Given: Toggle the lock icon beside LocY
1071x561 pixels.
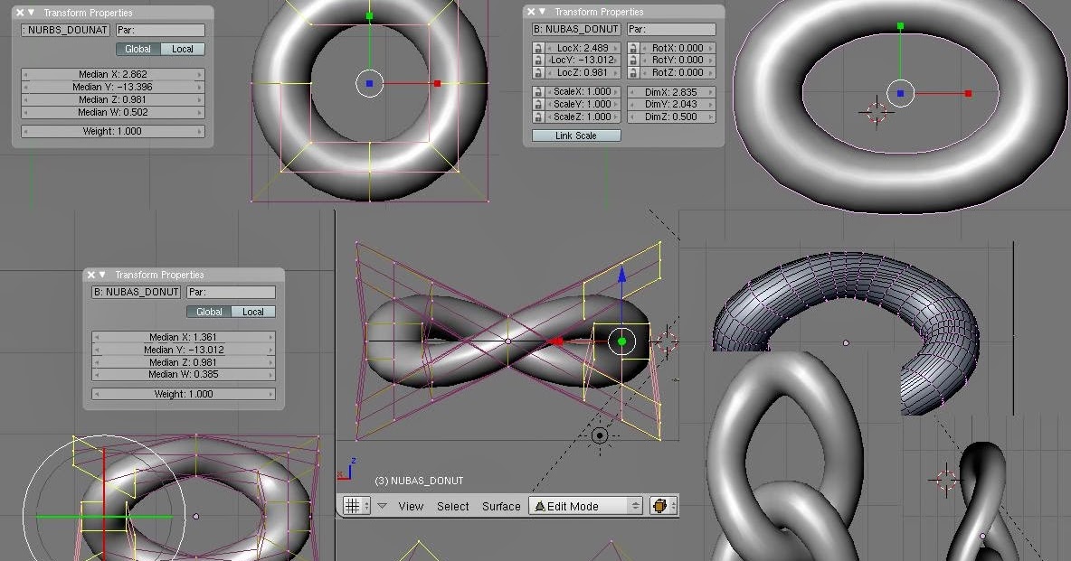Looking at the screenshot, I should point(538,60).
